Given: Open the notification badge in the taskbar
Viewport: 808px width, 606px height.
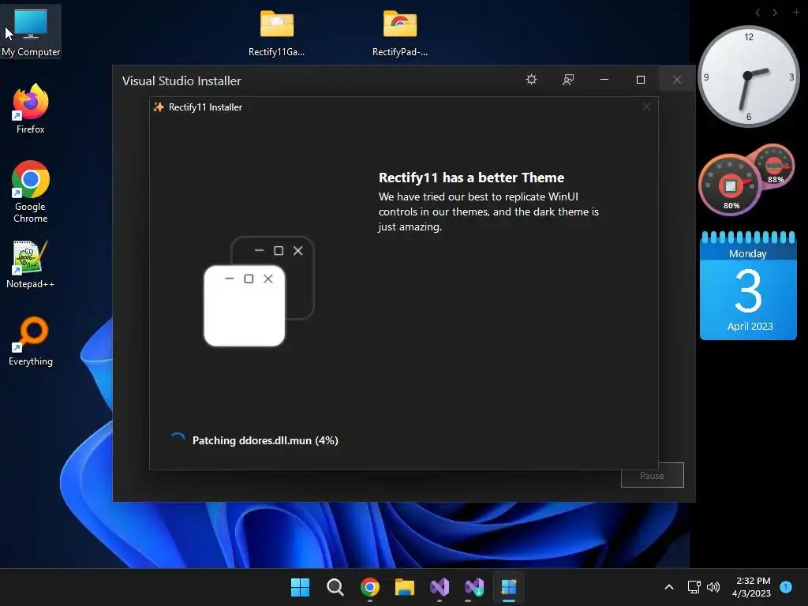Looking at the screenshot, I should pos(786,586).
